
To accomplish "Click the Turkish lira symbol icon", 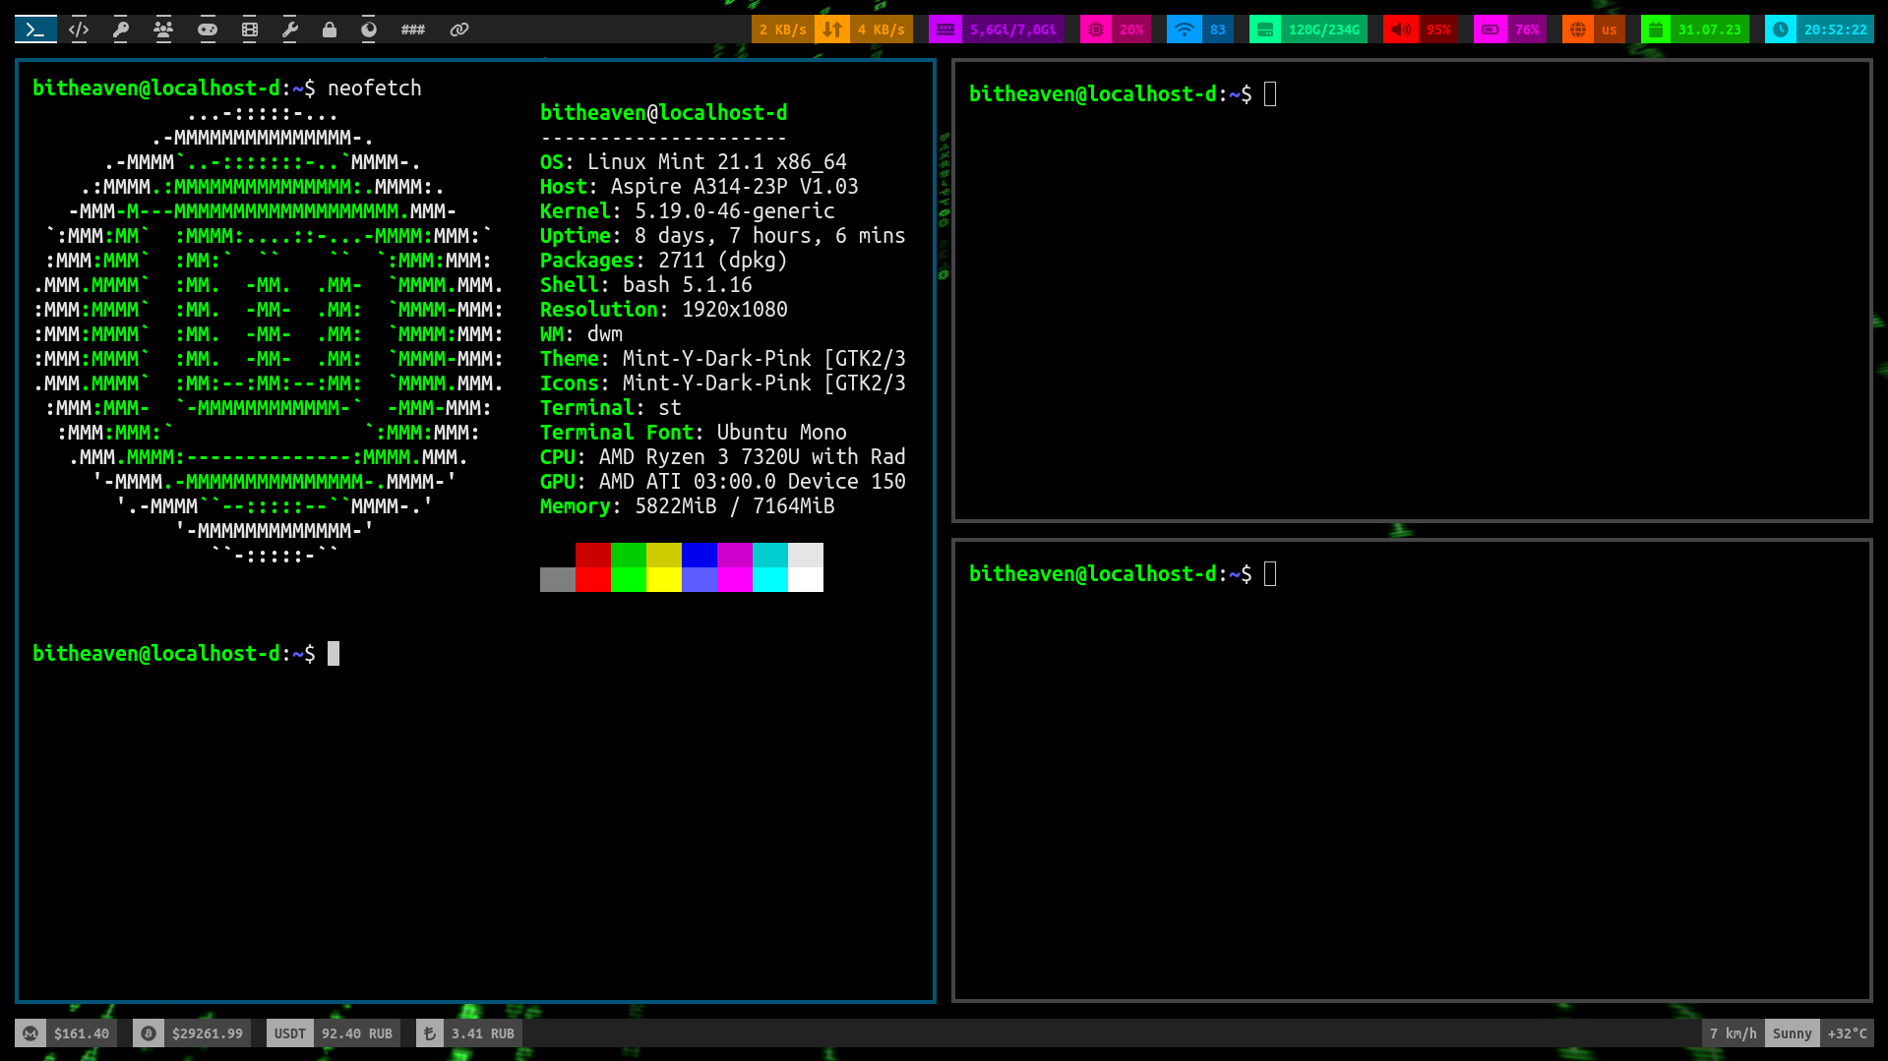I will click(430, 1033).
